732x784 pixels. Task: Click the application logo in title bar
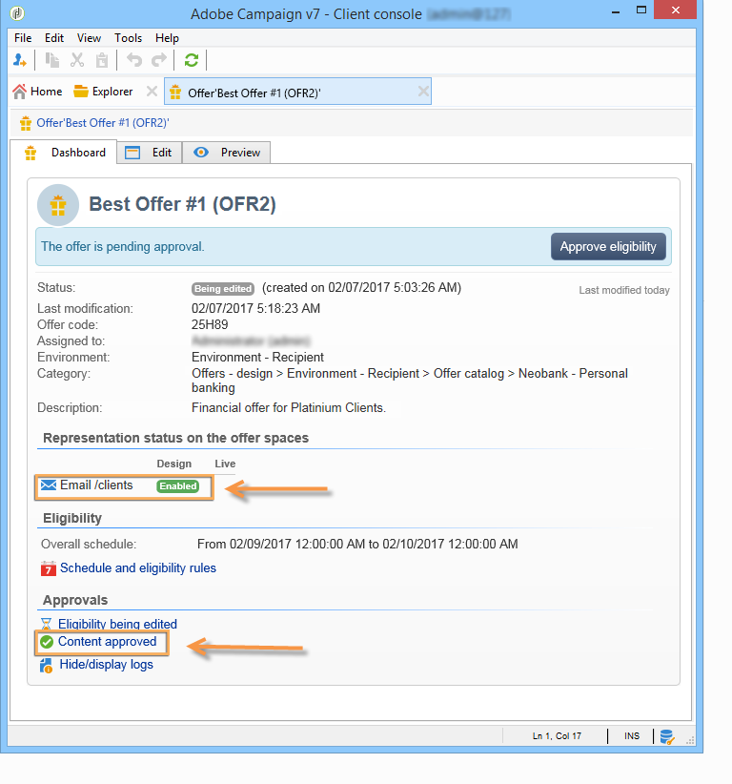click(x=17, y=13)
